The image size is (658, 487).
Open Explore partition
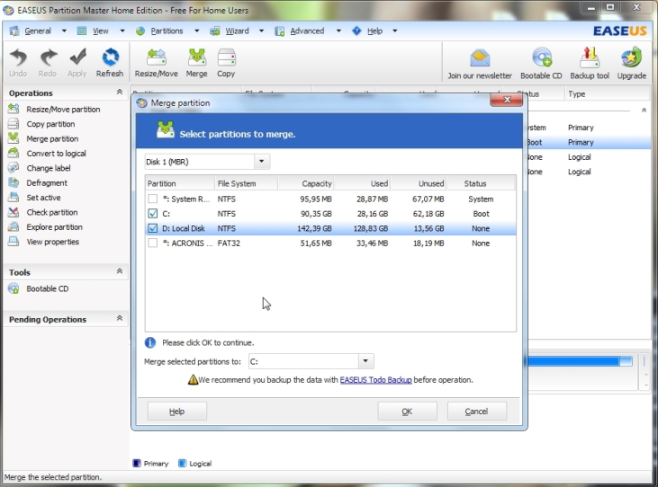coord(54,227)
